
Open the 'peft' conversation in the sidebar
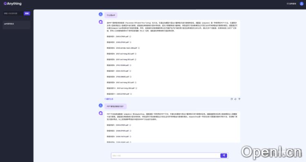coord(16,25)
